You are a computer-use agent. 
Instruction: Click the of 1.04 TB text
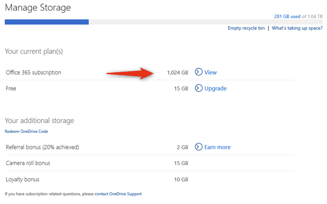(312, 17)
